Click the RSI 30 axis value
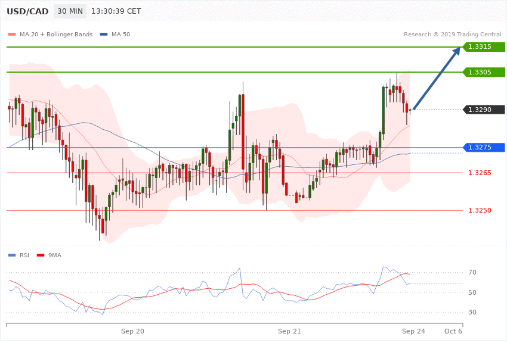 click(x=472, y=312)
